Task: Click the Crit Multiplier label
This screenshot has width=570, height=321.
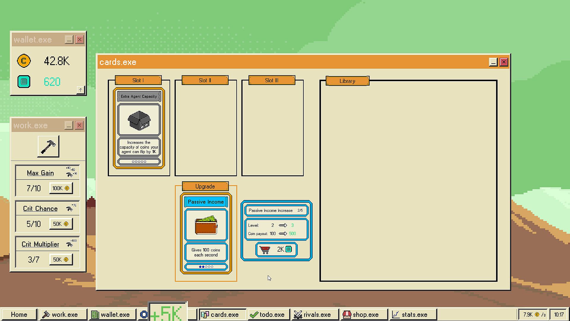Action: 40,244
